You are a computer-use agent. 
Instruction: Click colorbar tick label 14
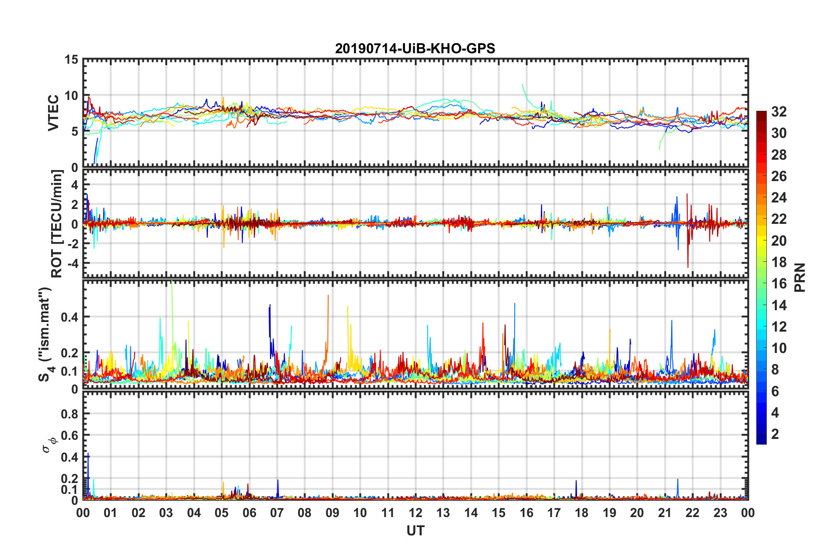[779, 305]
